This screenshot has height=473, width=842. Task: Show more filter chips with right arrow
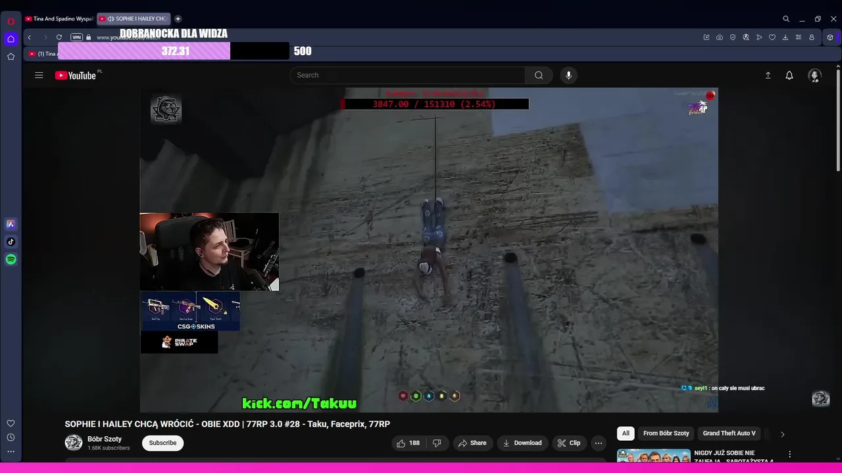tap(782, 434)
